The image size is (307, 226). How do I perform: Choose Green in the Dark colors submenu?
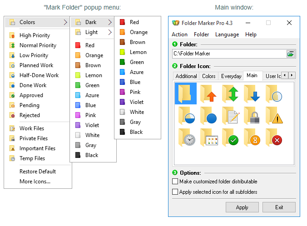tap(138, 62)
